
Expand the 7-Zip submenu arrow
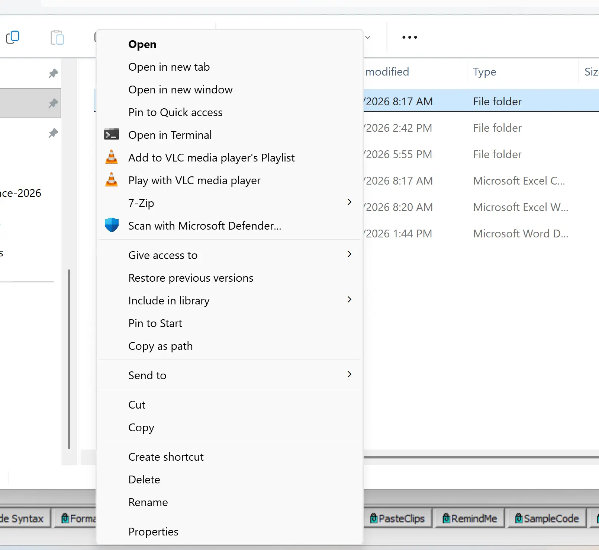pos(349,202)
